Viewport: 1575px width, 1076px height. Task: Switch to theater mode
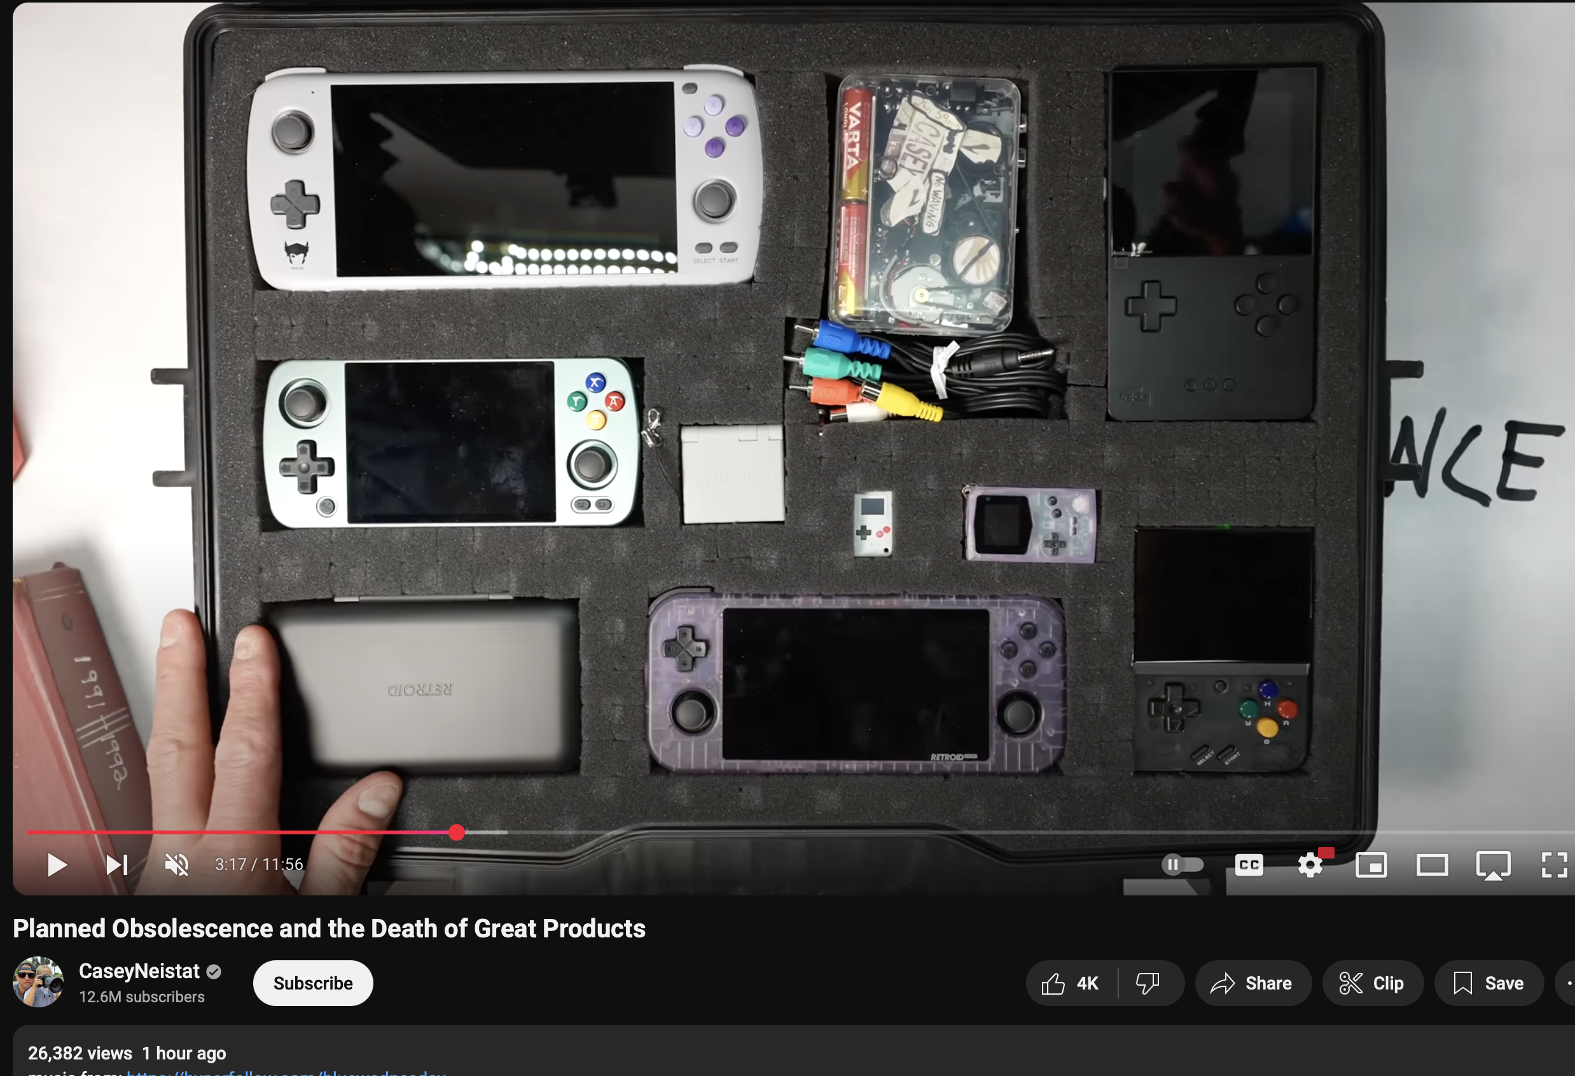(x=1431, y=865)
